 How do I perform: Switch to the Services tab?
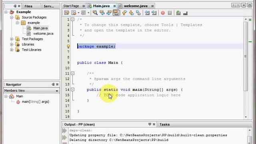coord(50,6)
